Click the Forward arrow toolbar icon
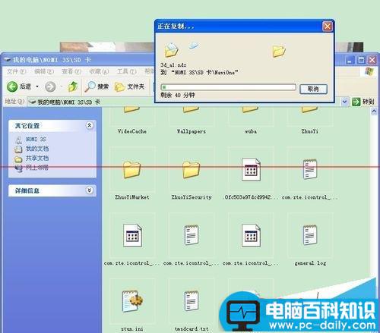 pyautogui.click(x=50, y=86)
